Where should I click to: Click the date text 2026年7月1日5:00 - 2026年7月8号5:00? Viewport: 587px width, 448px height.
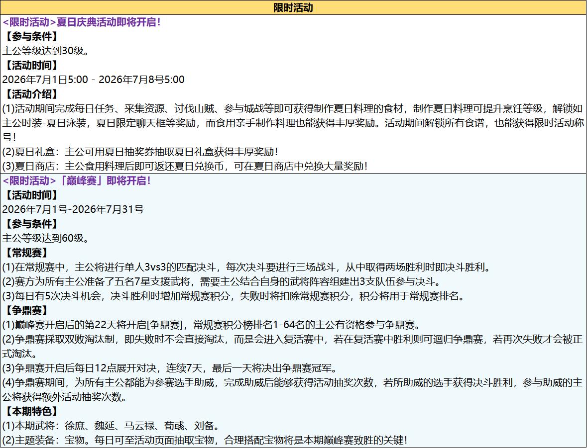[x=93, y=80]
